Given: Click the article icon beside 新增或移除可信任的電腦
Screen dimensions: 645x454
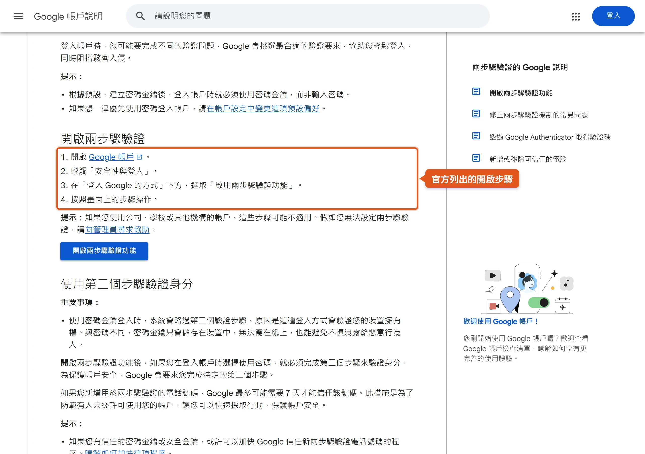Looking at the screenshot, I should click(476, 158).
